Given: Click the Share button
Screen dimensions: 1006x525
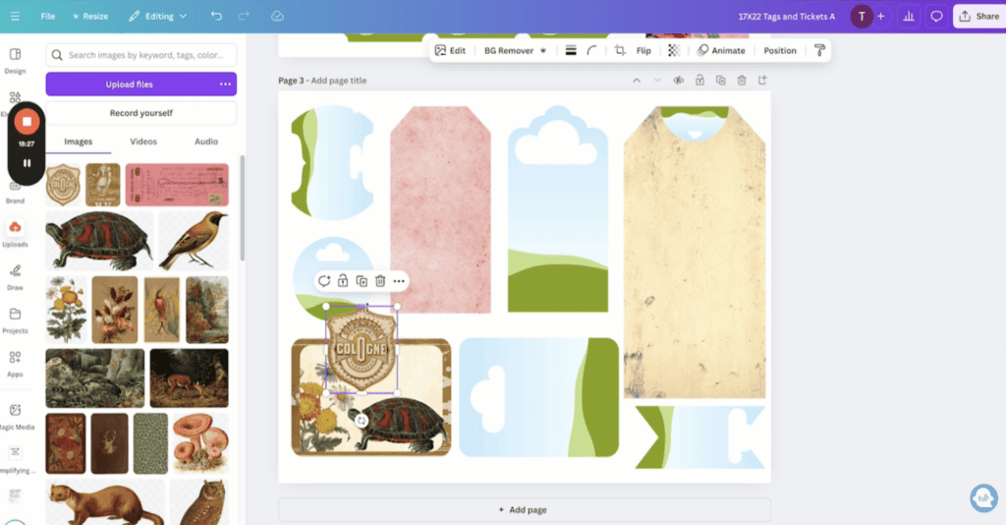Looking at the screenshot, I should coord(979,17).
